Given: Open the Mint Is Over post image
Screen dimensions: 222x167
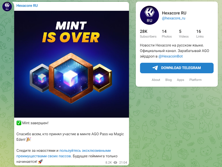Looking at the screenshot, I should (x=71, y=64).
